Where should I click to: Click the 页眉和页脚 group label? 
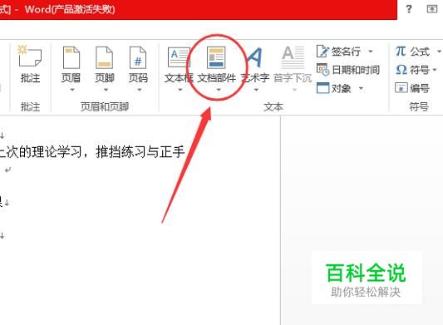point(105,107)
